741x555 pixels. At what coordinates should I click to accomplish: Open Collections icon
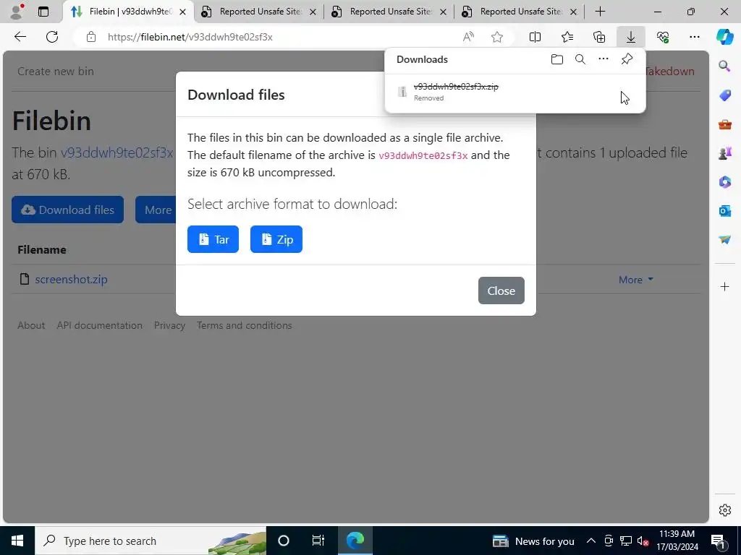pos(598,37)
